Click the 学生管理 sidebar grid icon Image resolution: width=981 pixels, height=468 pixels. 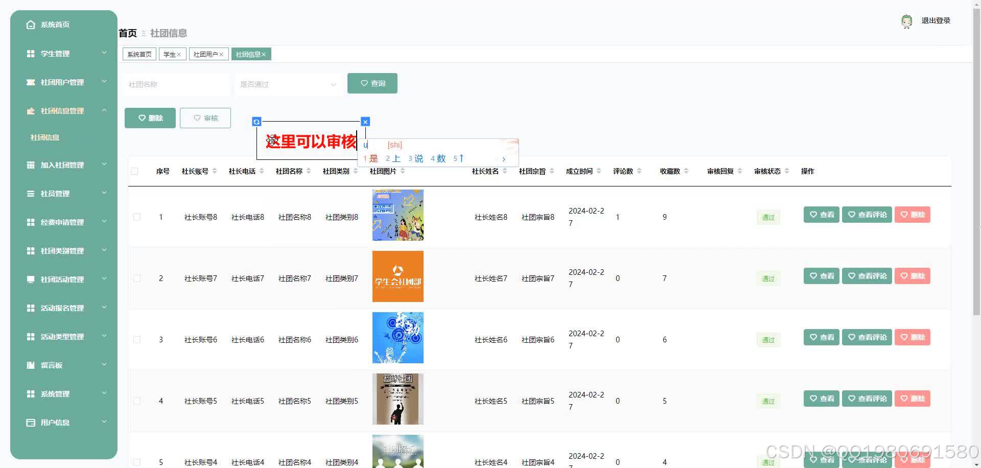[x=30, y=53]
